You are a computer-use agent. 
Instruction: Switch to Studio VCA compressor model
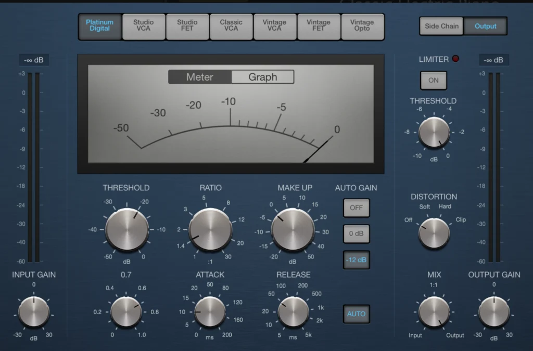[x=144, y=27]
